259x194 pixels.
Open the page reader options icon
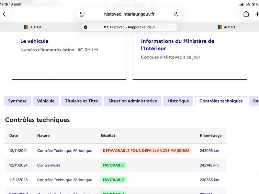point(82,14)
